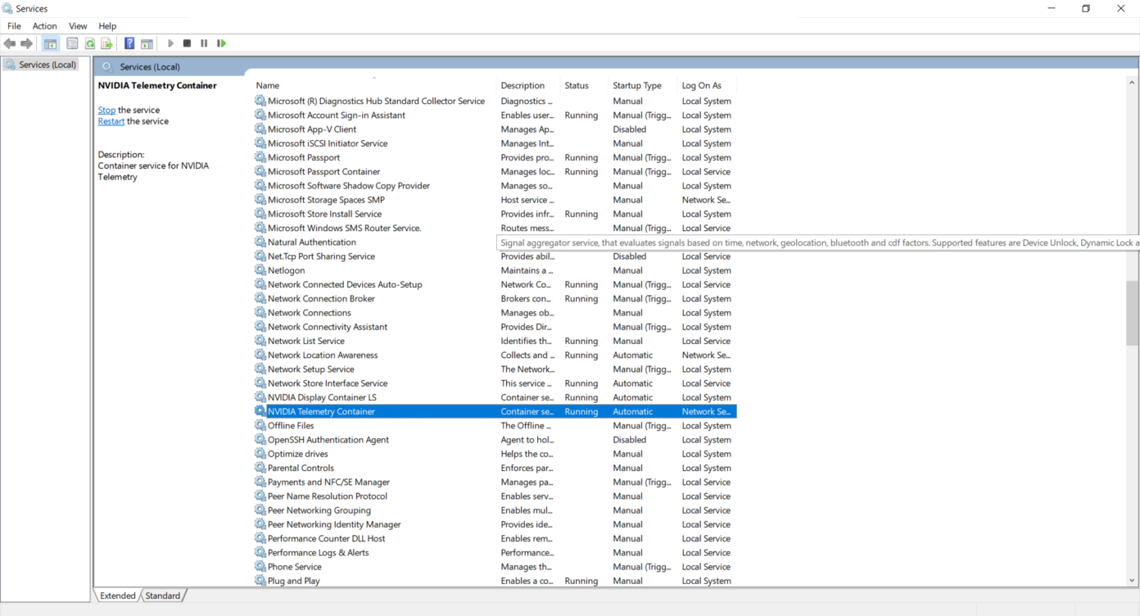Screen dimensions: 1140x616
Task: Open the Properties toolbar icon
Action: pyautogui.click(x=72, y=43)
